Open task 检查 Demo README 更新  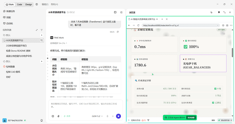(18, 51)
